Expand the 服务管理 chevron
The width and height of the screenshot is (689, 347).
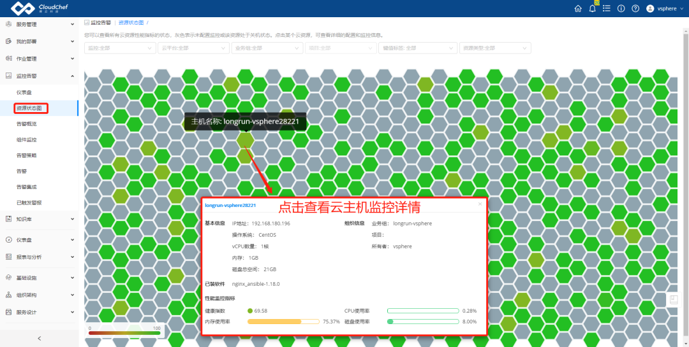[x=73, y=24]
